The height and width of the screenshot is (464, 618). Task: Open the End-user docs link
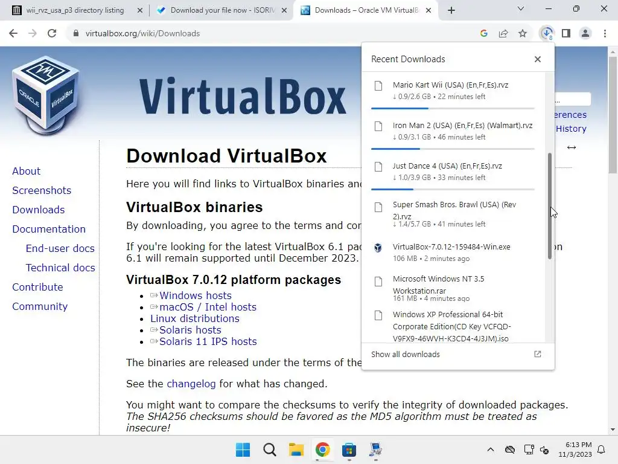(60, 248)
